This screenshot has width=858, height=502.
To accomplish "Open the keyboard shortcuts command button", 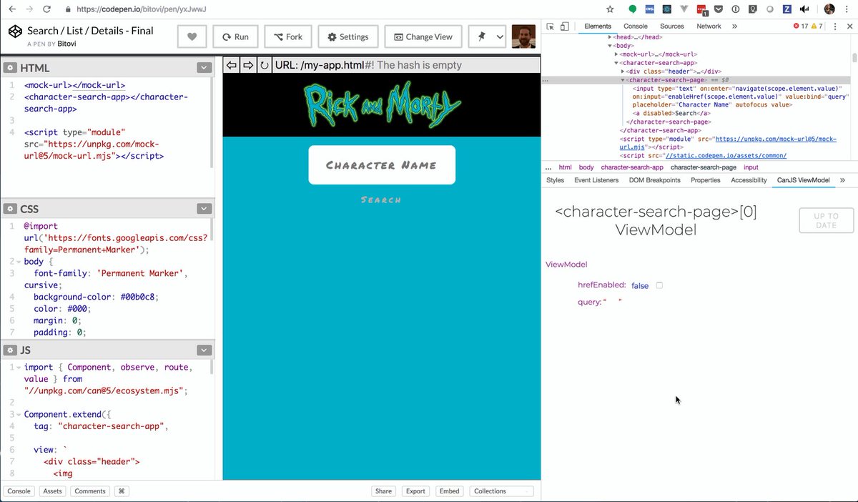I will [x=122, y=491].
